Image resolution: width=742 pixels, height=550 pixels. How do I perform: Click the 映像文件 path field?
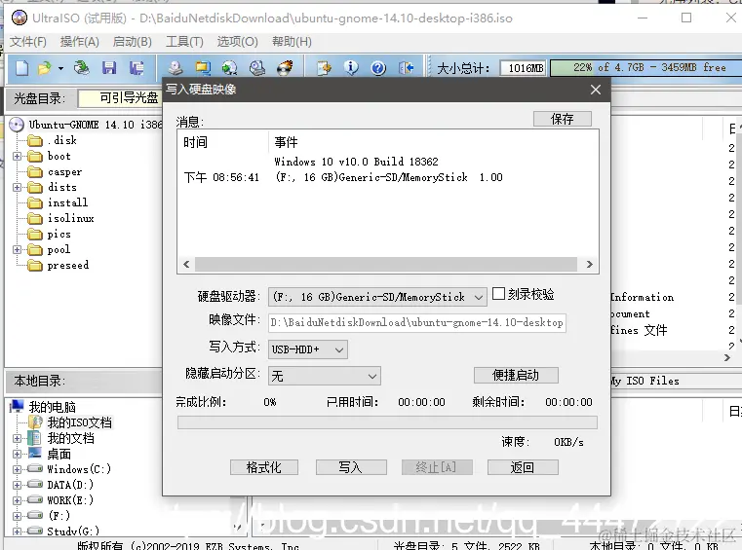417,323
